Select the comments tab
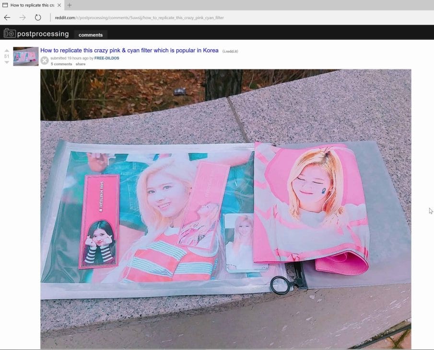Image resolution: width=434 pixels, height=350 pixels. (91, 34)
